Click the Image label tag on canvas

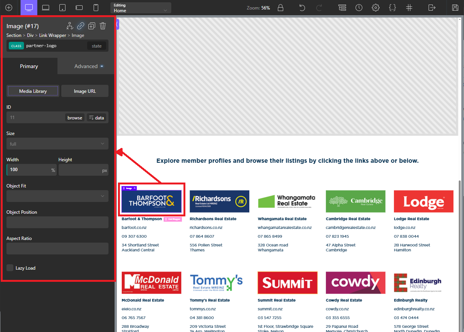tap(129, 188)
